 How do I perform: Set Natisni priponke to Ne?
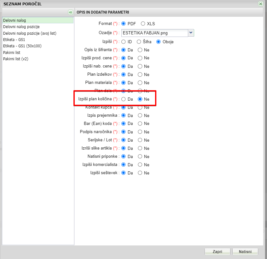(140, 156)
